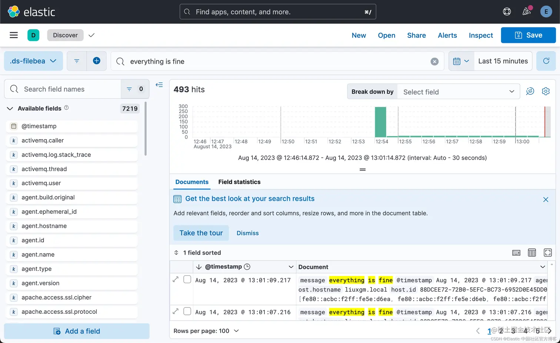Click Alerts in the top menu
The image size is (560, 343).
tap(447, 35)
